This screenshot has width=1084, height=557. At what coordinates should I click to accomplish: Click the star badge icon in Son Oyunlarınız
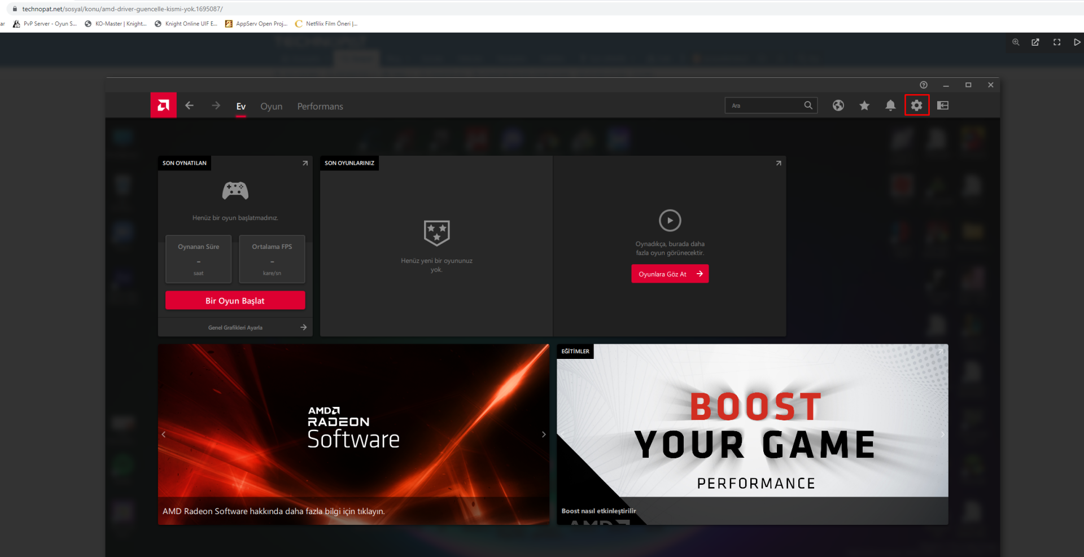pyautogui.click(x=436, y=233)
